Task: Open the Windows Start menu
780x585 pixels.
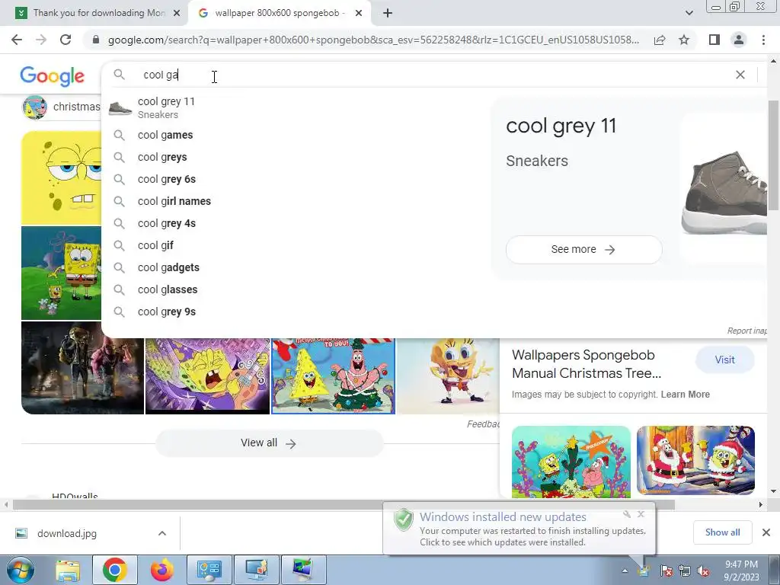Action: (x=21, y=570)
